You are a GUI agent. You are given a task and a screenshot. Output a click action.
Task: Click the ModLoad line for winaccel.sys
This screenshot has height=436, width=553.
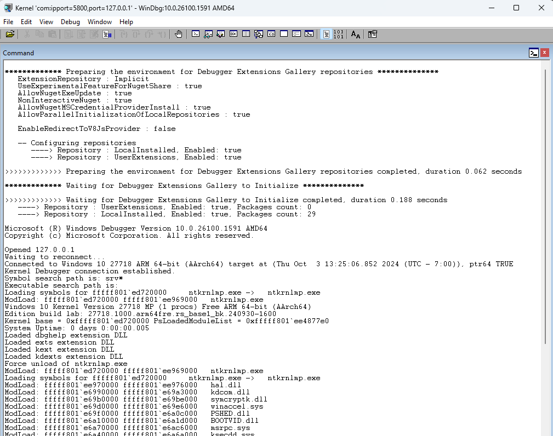tap(134, 406)
